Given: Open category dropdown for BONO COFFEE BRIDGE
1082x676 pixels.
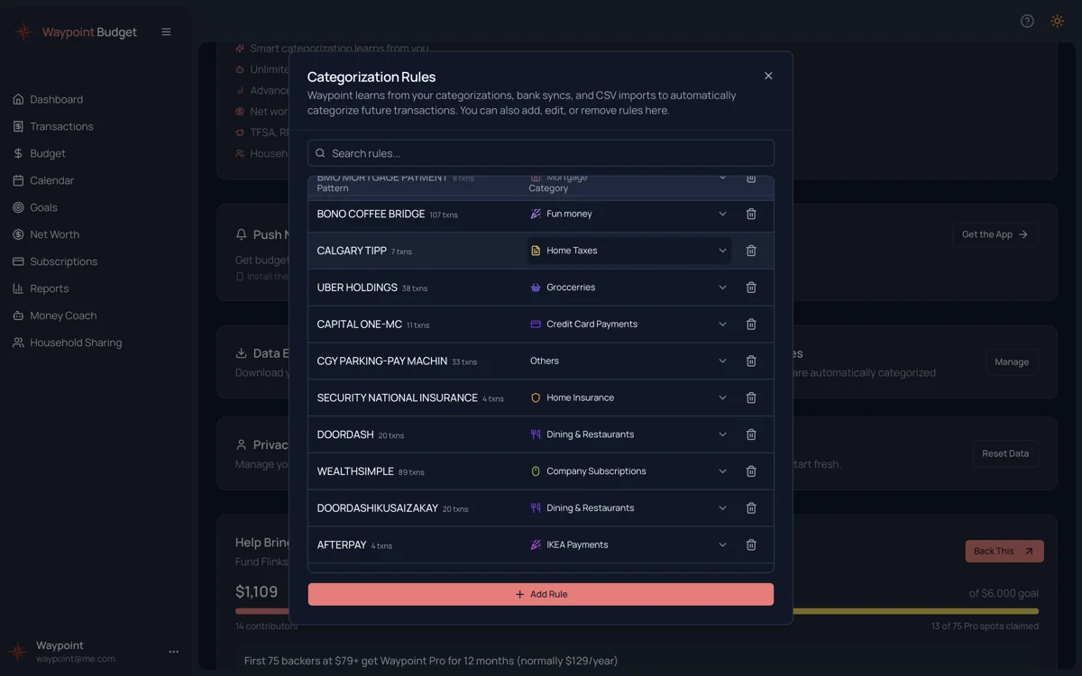Looking at the screenshot, I should click(x=629, y=214).
